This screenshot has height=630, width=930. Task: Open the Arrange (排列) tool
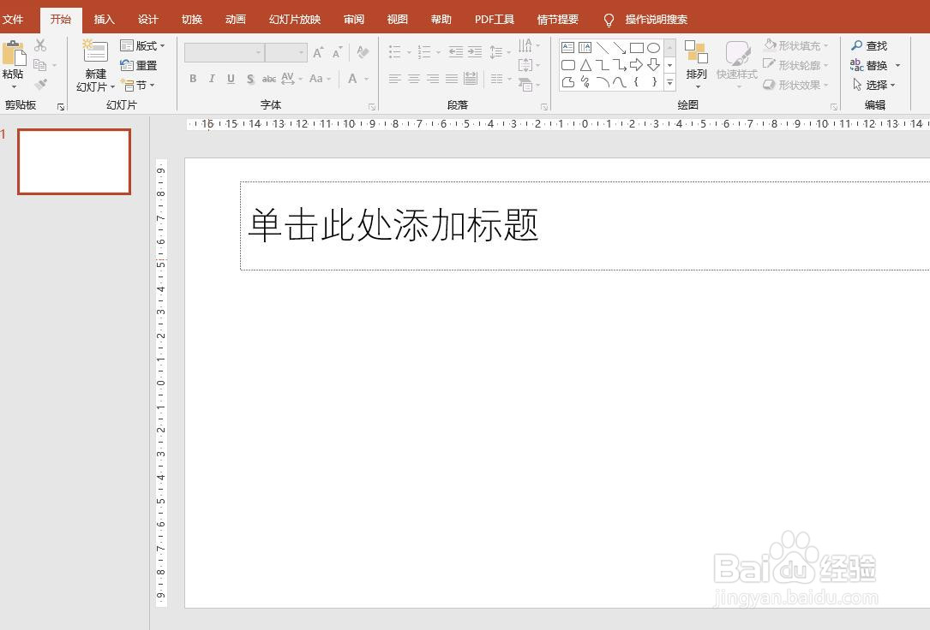pyautogui.click(x=696, y=64)
